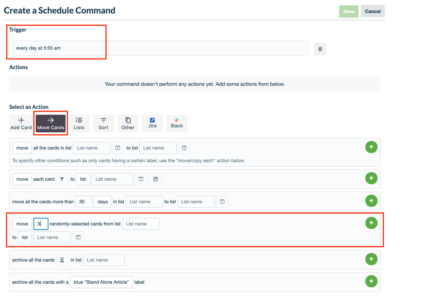Click board icon after source list in 'all the cards' row
Image resolution: width=425 pixels, height=304 pixels.
(118, 148)
